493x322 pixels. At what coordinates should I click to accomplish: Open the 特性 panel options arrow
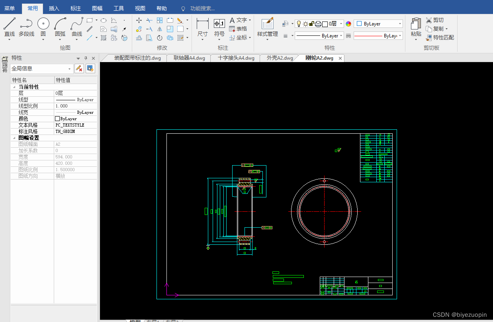click(x=78, y=58)
